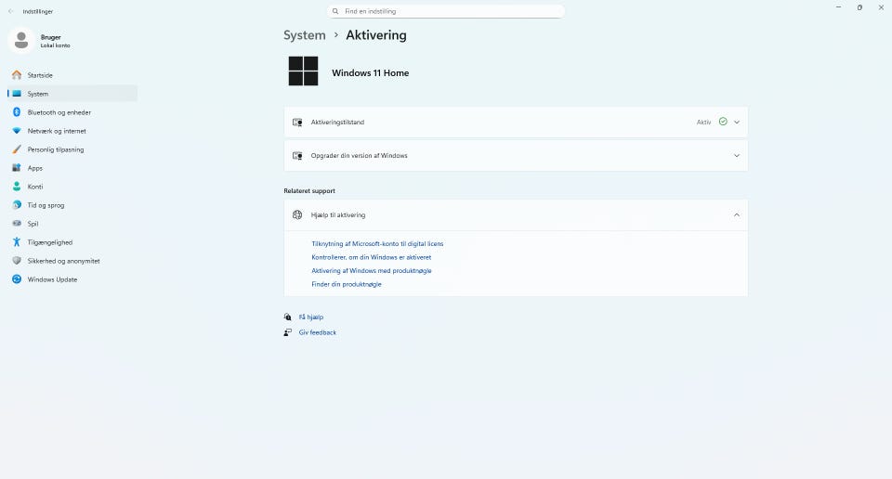Open Kontrollerer, om din Windows er aktiveret link
Viewport: 892px width, 479px height.
[372, 257]
